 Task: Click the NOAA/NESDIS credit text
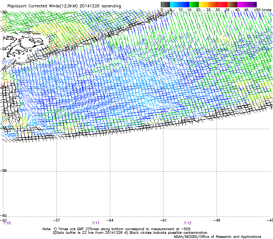(x=217, y=237)
